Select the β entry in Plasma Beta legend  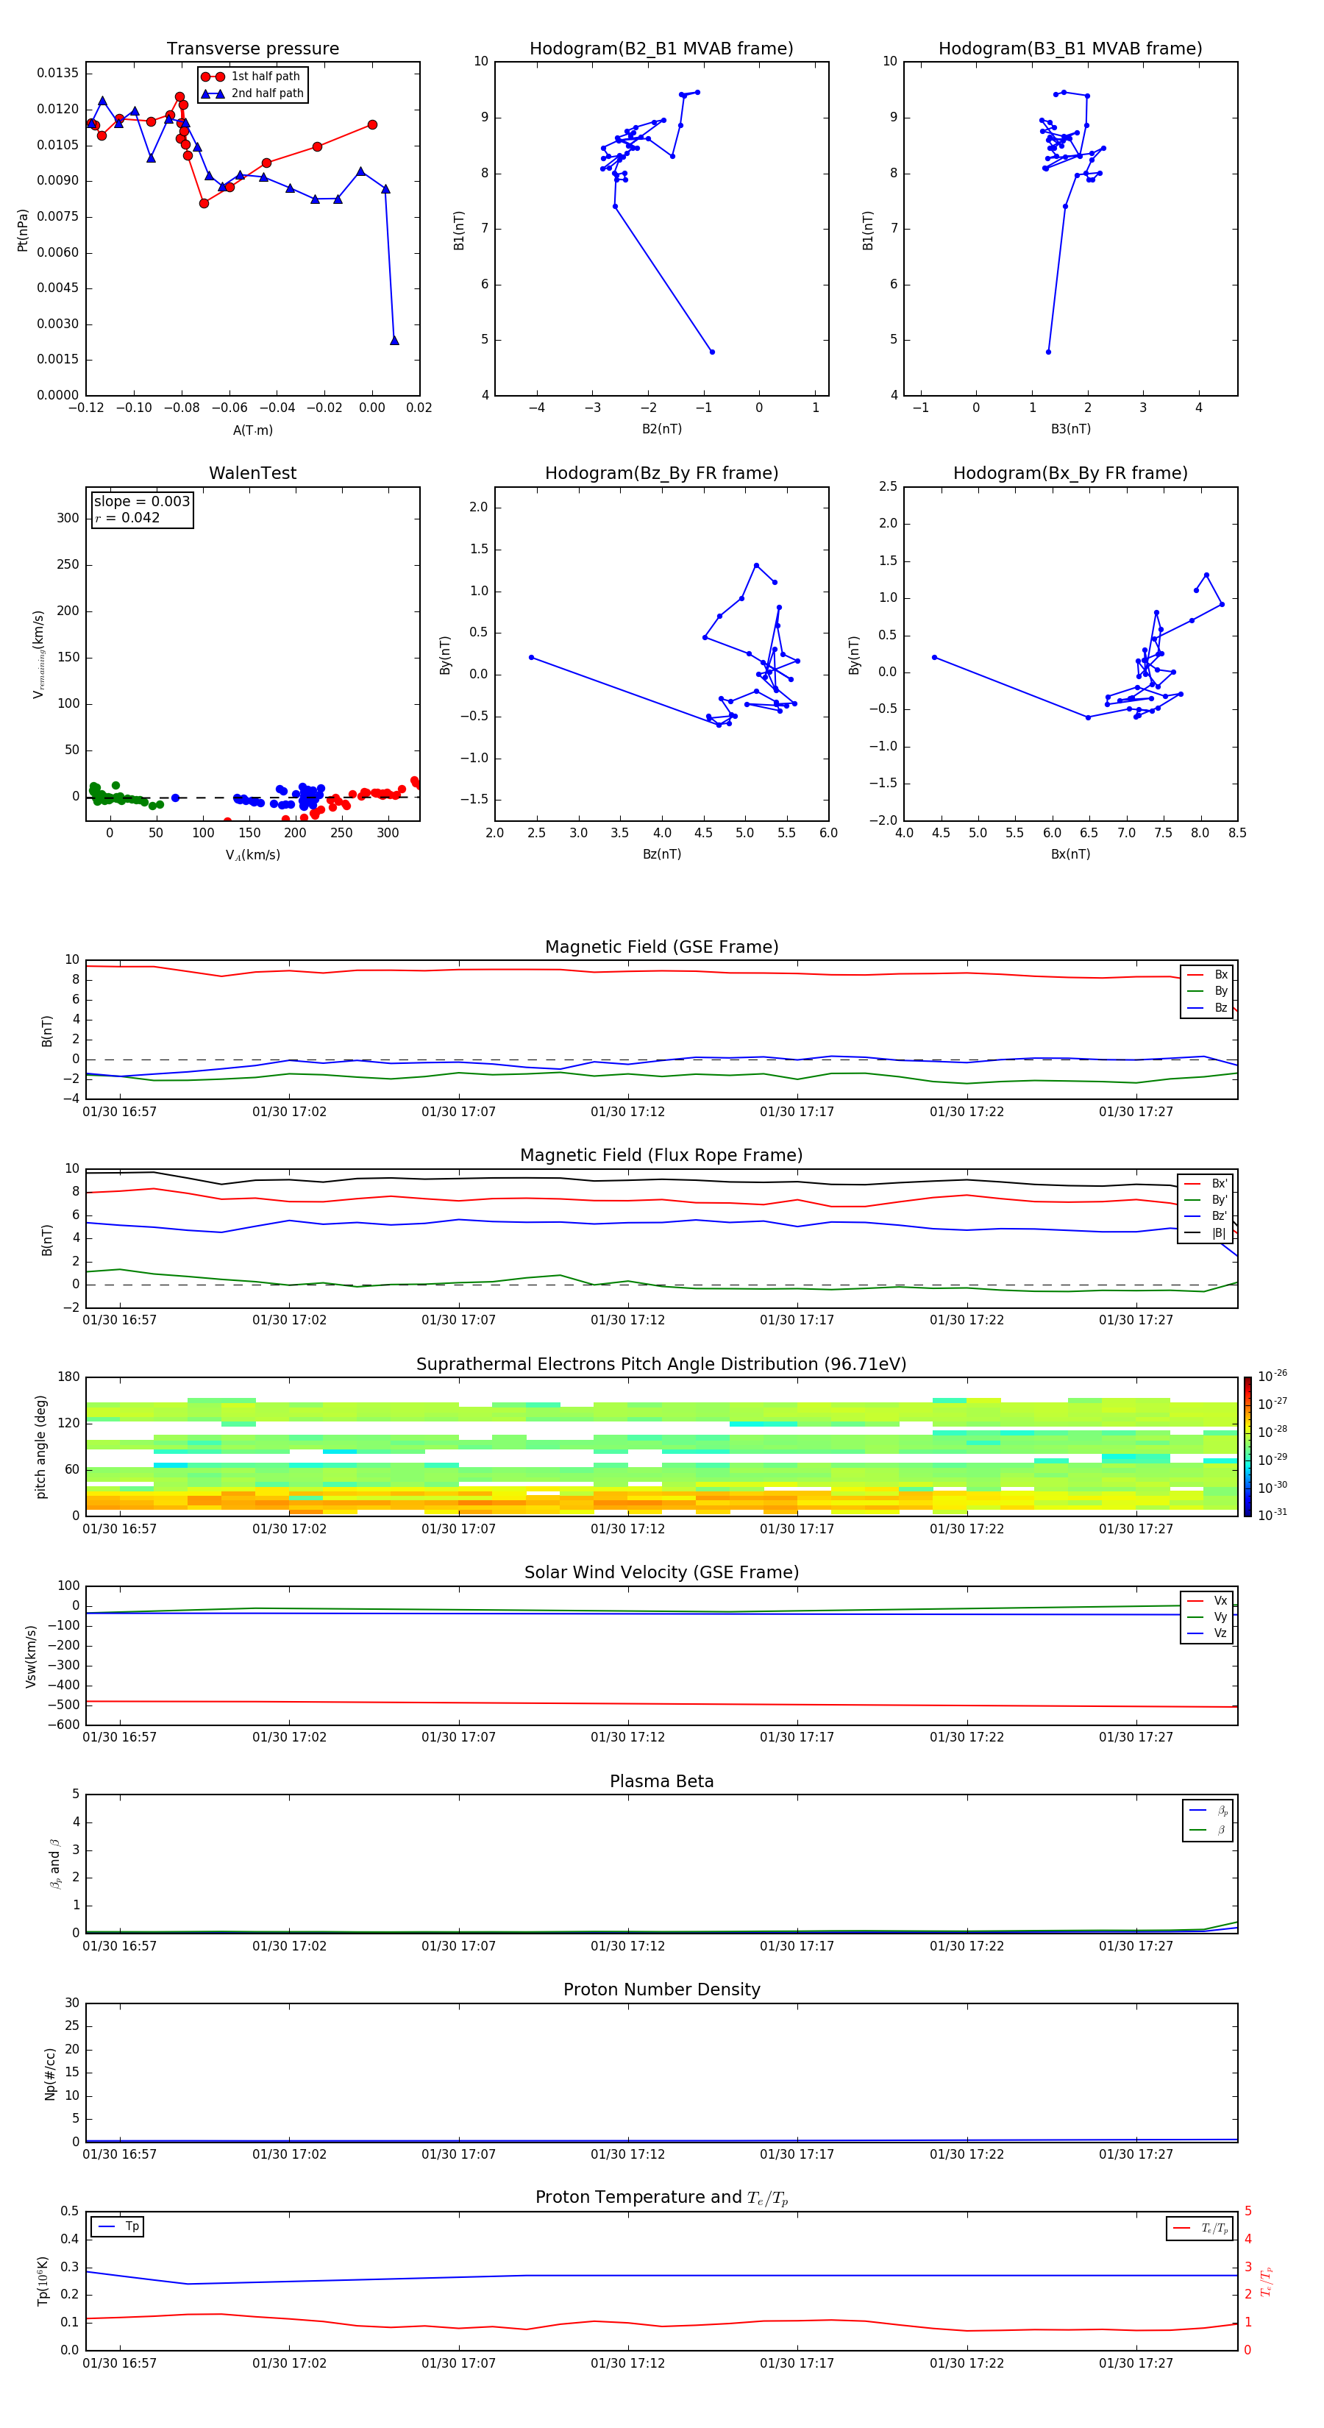(x=1208, y=1830)
